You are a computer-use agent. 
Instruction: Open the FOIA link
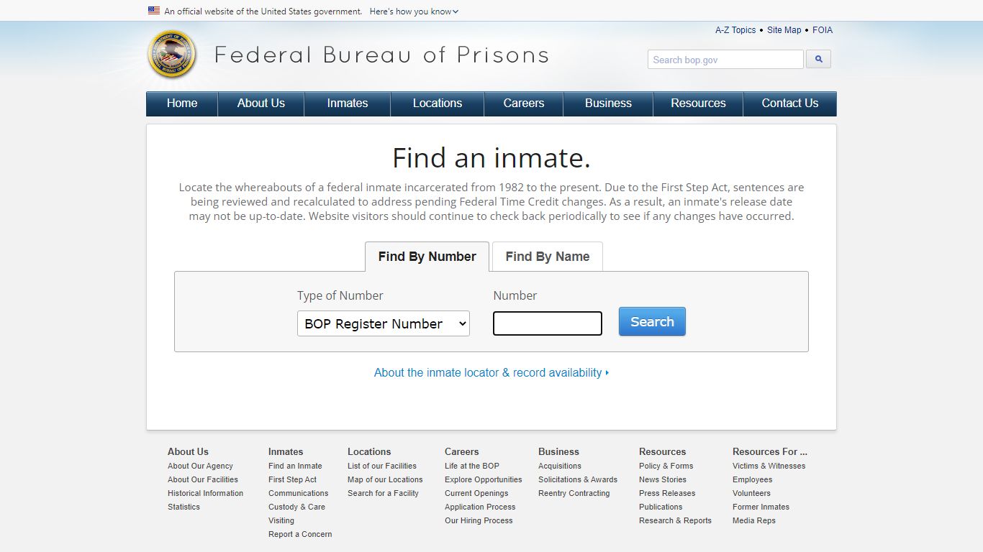coord(822,30)
